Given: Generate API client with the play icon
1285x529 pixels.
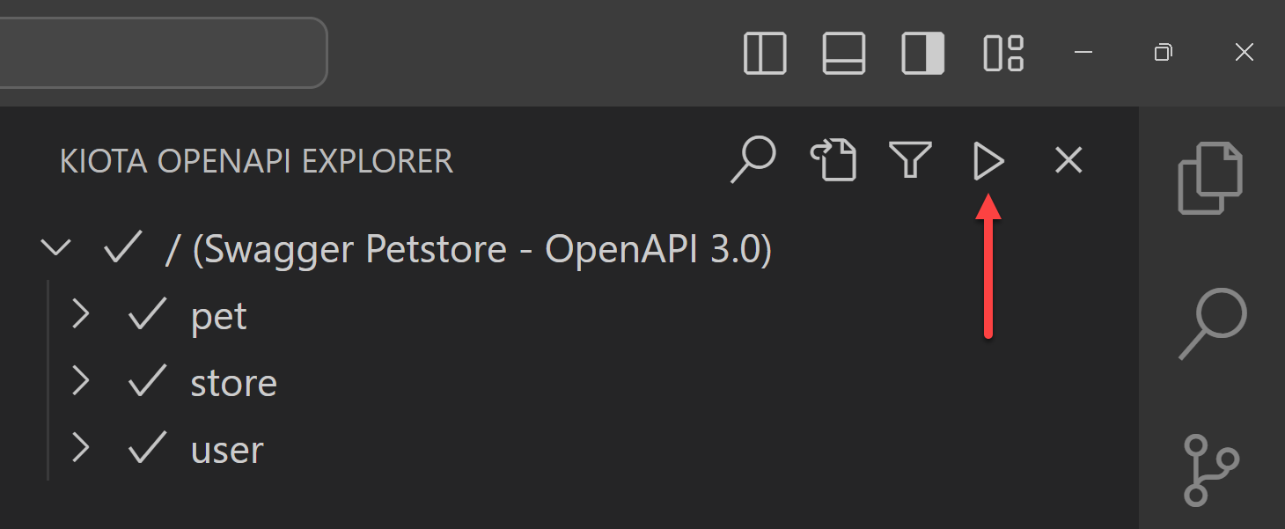Looking at the screenshot, I should pos(989,161).
